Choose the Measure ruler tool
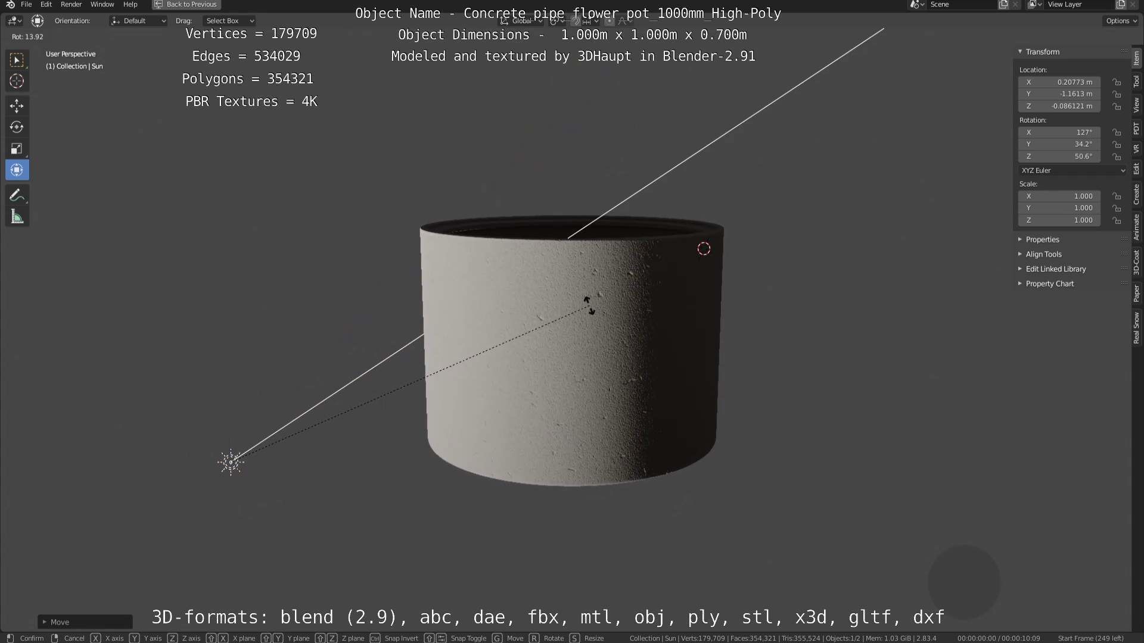Viewport: 1144px width, 643px height. [x=17, y=217]
